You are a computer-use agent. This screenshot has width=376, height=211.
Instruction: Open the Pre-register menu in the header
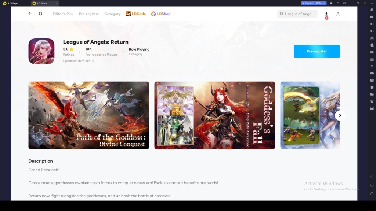pyautogui.click(x=89, y=14)
